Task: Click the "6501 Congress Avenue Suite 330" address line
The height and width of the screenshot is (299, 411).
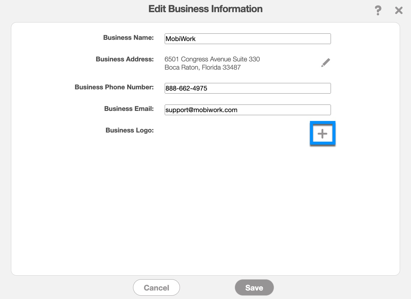Action: coord(212,59)
